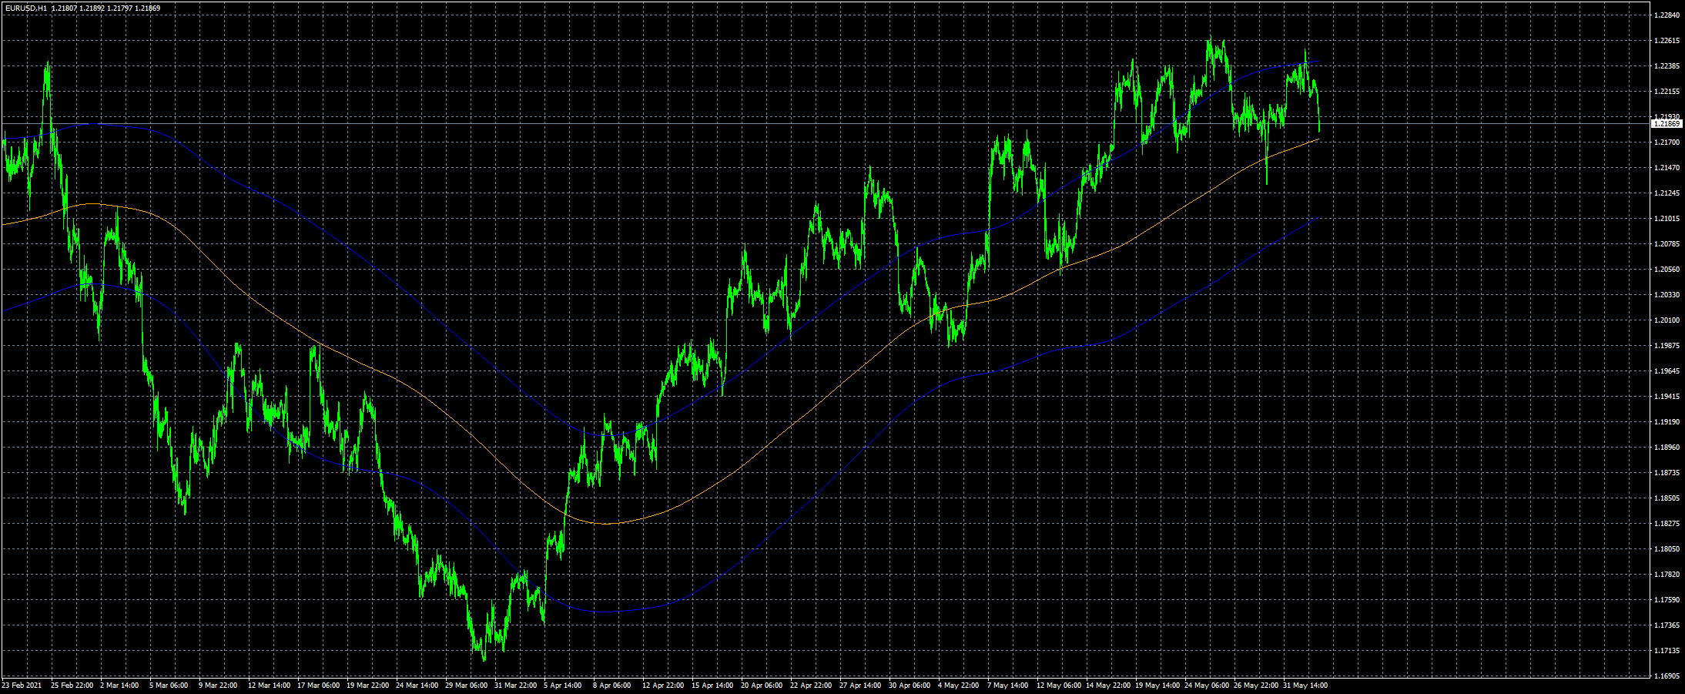Click the 1.20560 price axis label
This screenshot has height=694, width=1685.
(1666, 270)
